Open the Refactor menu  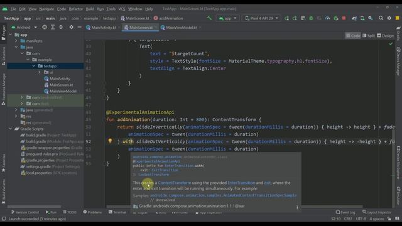coord(75,9)
